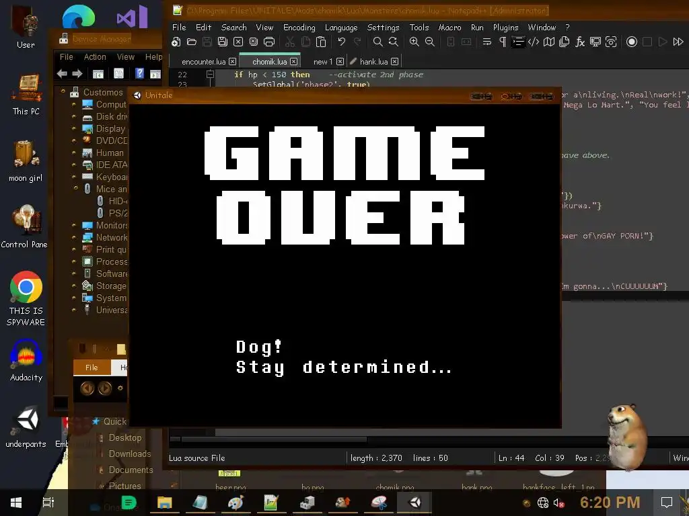Click the Close All icon in Notepad++ toolbar
The height and width of the screenshot is (516, 689).
[254, 42]
